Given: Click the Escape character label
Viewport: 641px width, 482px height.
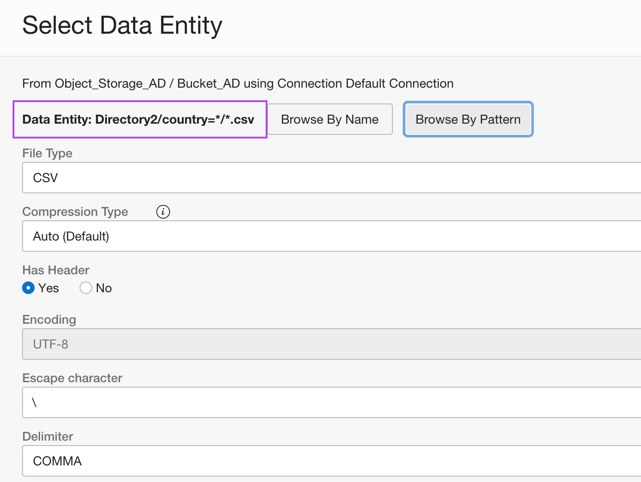Looking at the screenshot, I should coord(72,378).
